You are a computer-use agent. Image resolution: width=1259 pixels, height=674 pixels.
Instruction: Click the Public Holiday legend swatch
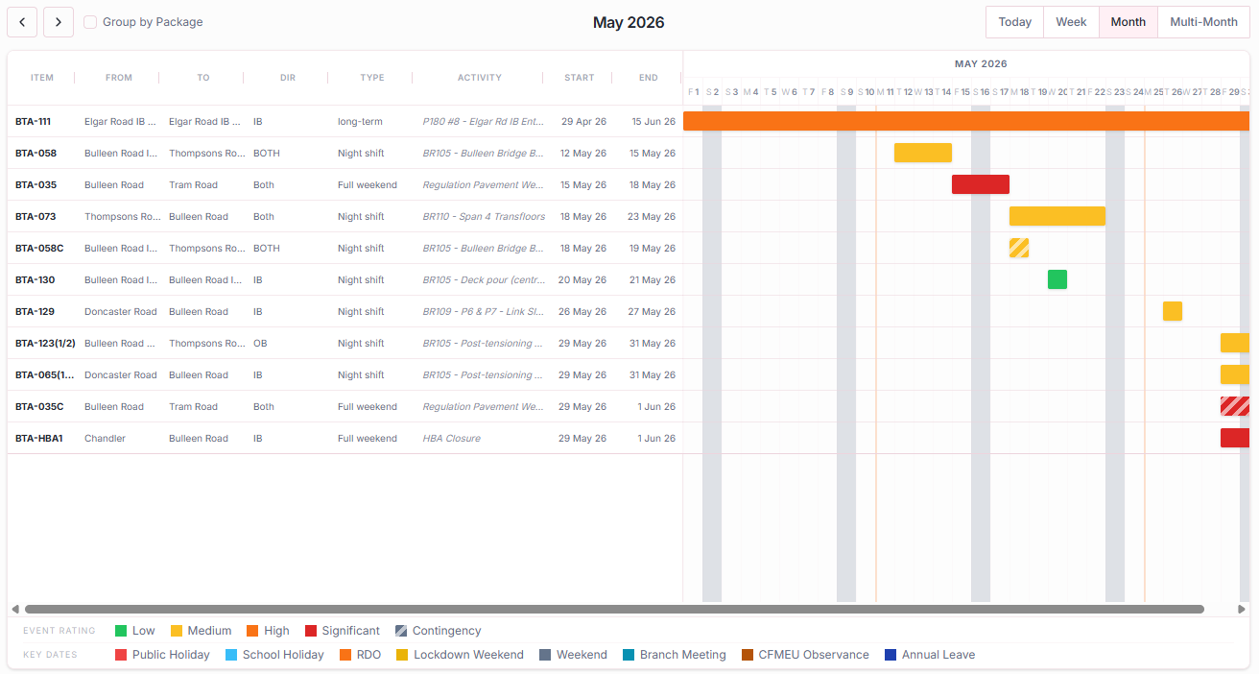(x=121, y=655)
